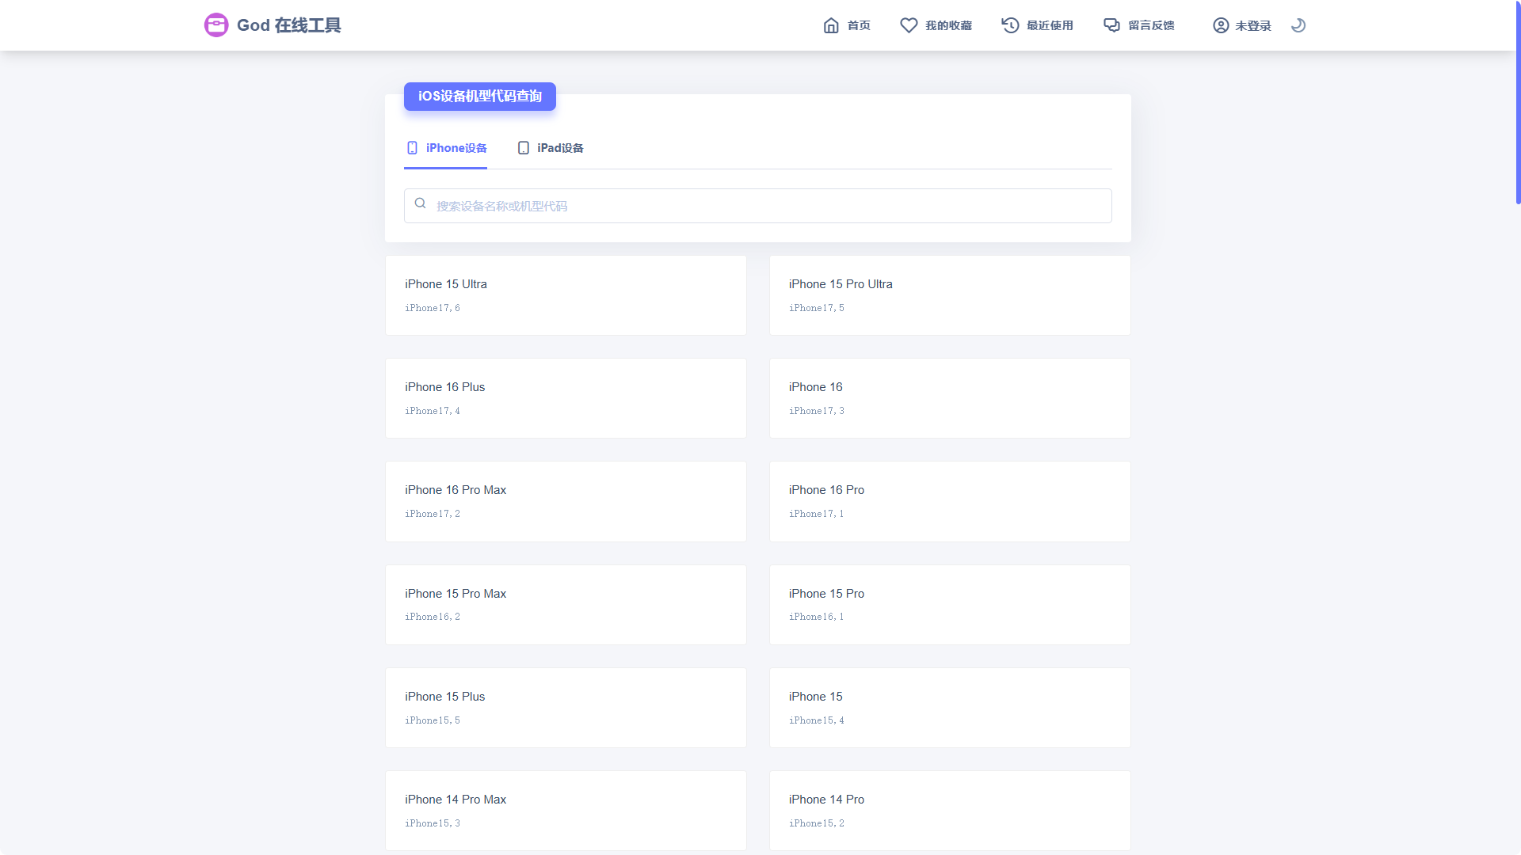Click the iPhone 16 Pro Max title
1521x855 pixels.
456,490
